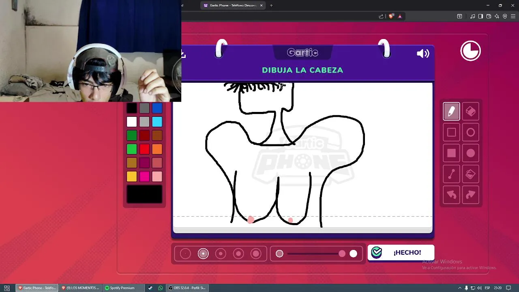Open the Brave hamburger main menu
Image resolution: width=519 pixels, height=292 pixels.
click(x=513, y=16)
